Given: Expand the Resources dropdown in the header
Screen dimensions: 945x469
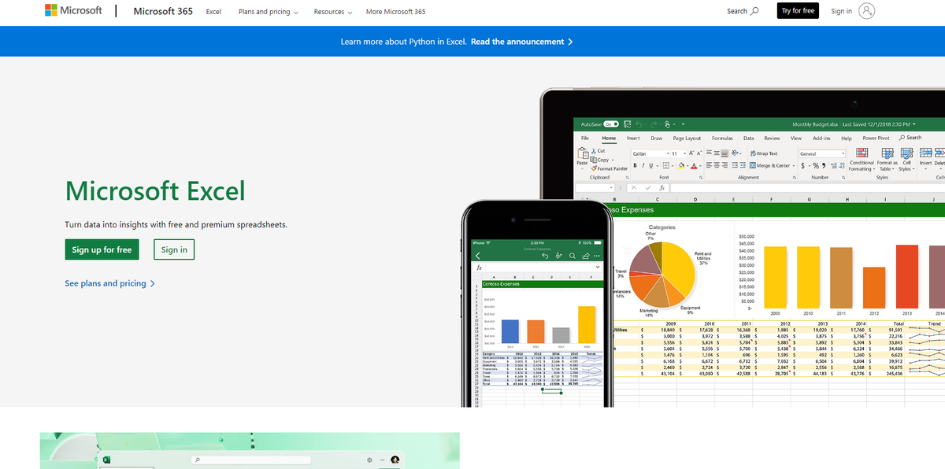Looking at the screenshot, I should tap(332, 12).
